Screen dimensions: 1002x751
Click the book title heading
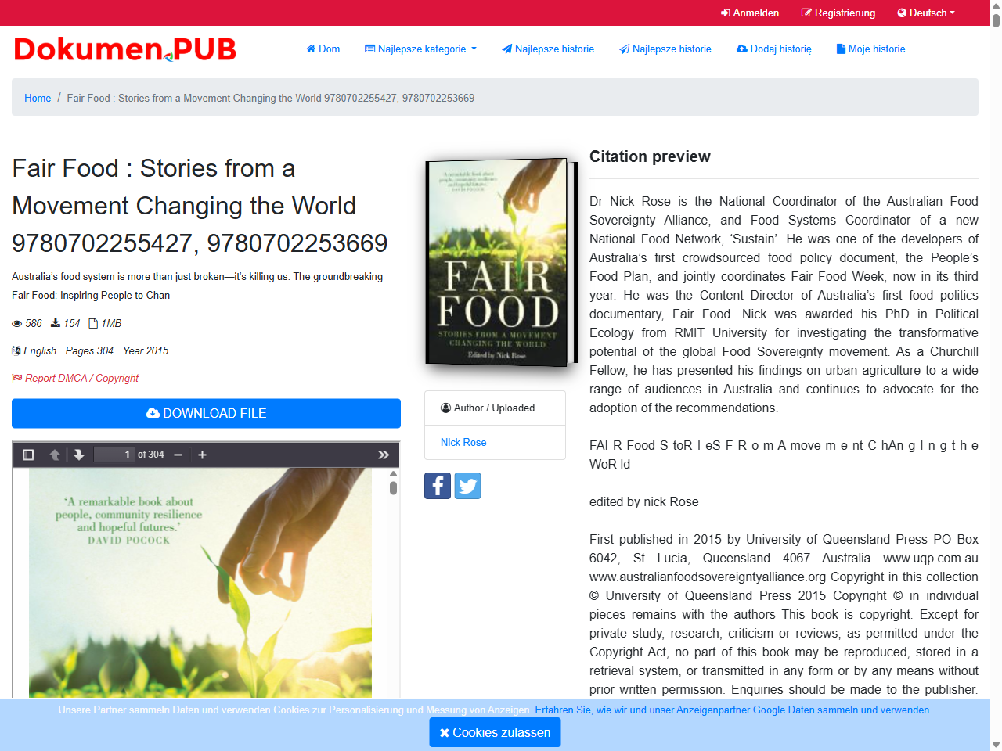(200, 206)
